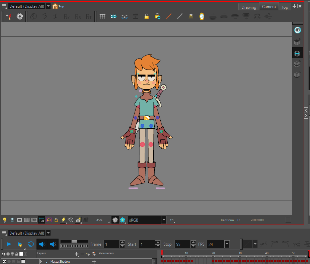The height and width of the screenshot is (264, 310).
Task: Click the Ri rigging tool icon
Action: coord(89,17)
